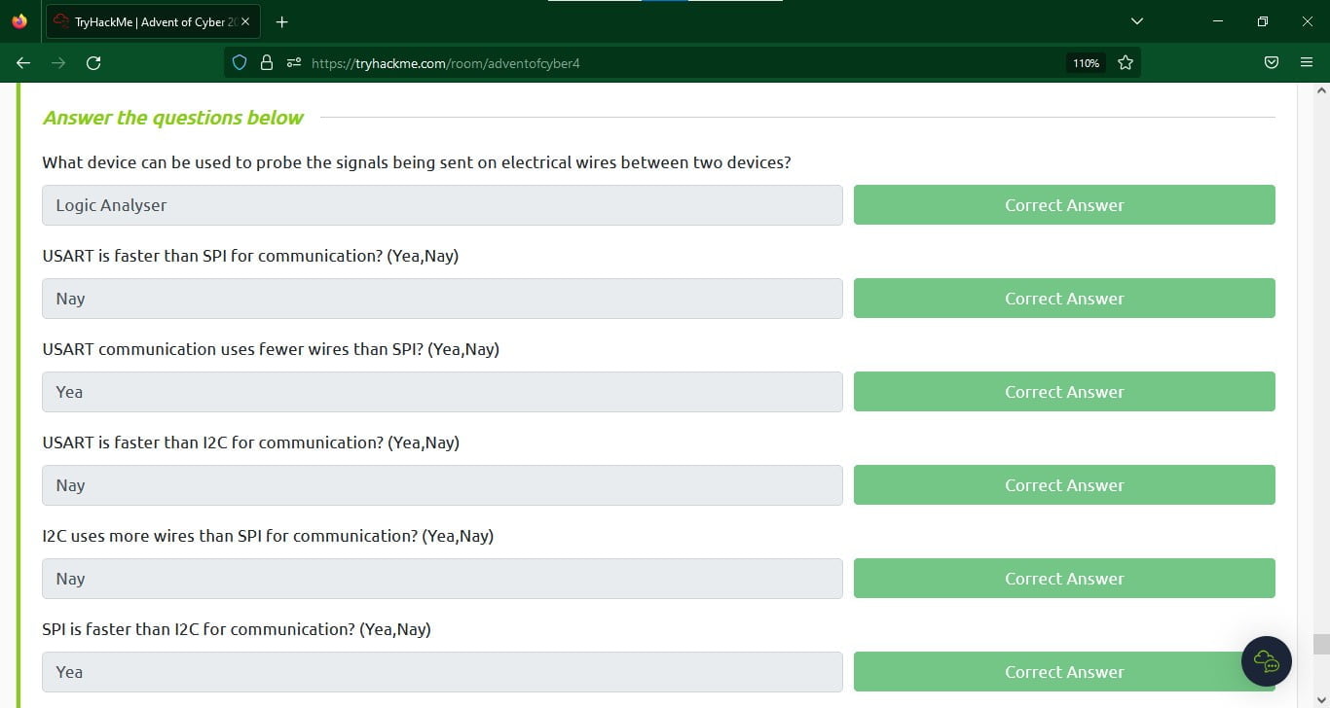Click 'USART communication uses fewer wires' question text
Image resolution: width=1330 pixels, height=708 pixels.
(271, 349)
